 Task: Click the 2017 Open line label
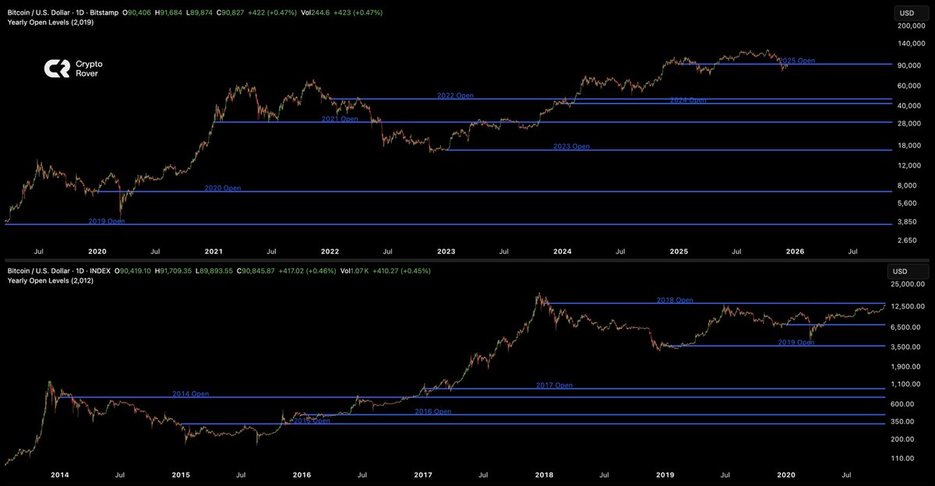[x=554, y=386]
